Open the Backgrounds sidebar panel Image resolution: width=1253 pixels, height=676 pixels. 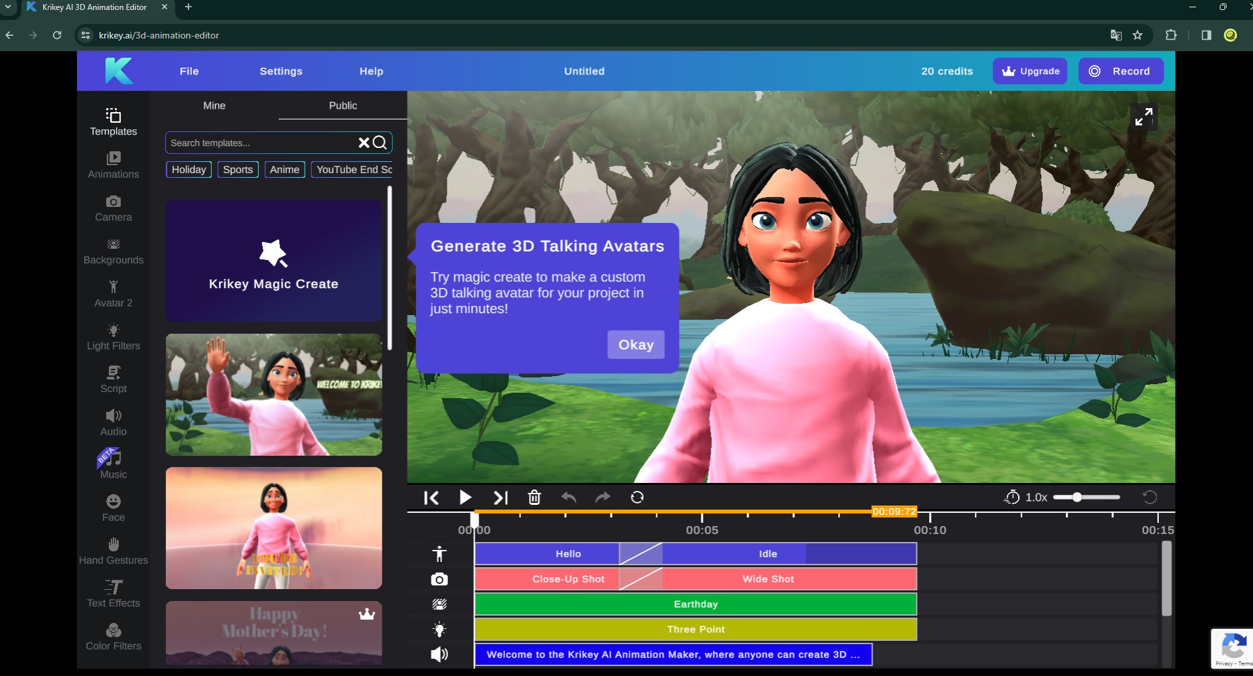113,251
